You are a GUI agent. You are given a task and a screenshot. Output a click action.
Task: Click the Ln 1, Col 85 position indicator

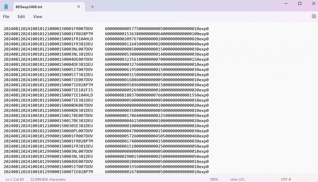15,179
